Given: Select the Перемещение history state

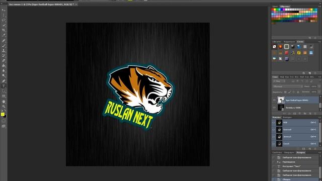Looking at the screenshot, I should (295, 162).
